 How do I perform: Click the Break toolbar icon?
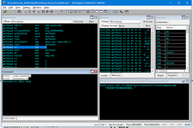pyautogui.click(x=38, y=12)
